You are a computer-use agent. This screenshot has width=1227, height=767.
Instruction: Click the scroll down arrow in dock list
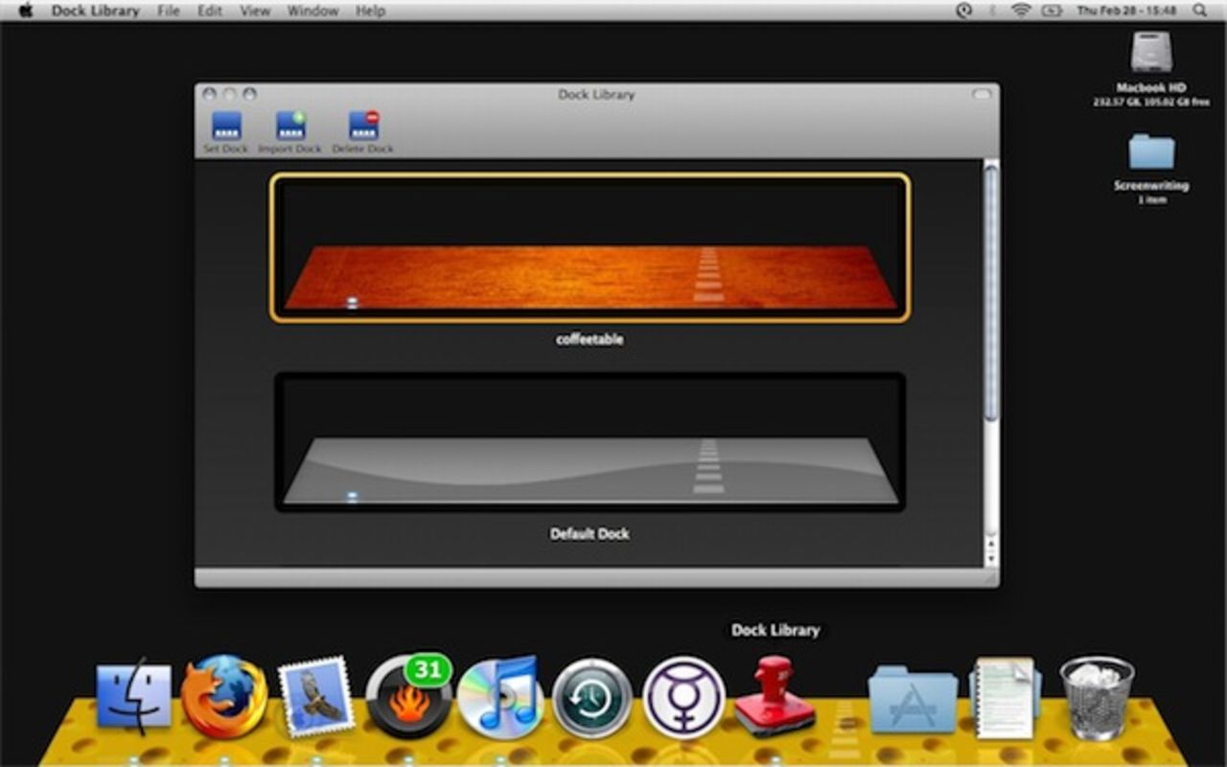(x=991, y=558)
